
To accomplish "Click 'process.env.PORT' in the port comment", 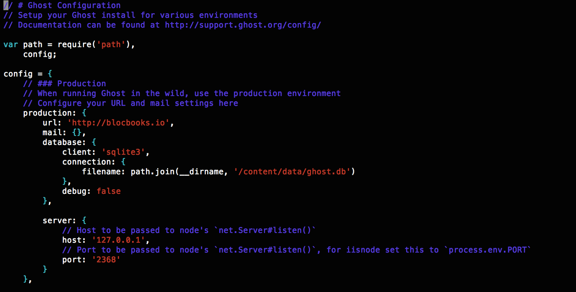I will click(488, 250).
